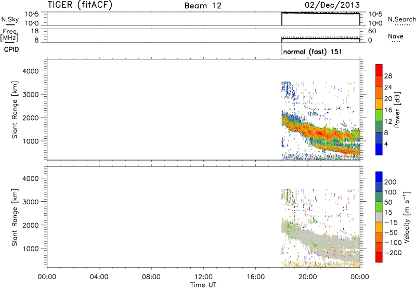Click the red swatch of Power colorbar

379,70
